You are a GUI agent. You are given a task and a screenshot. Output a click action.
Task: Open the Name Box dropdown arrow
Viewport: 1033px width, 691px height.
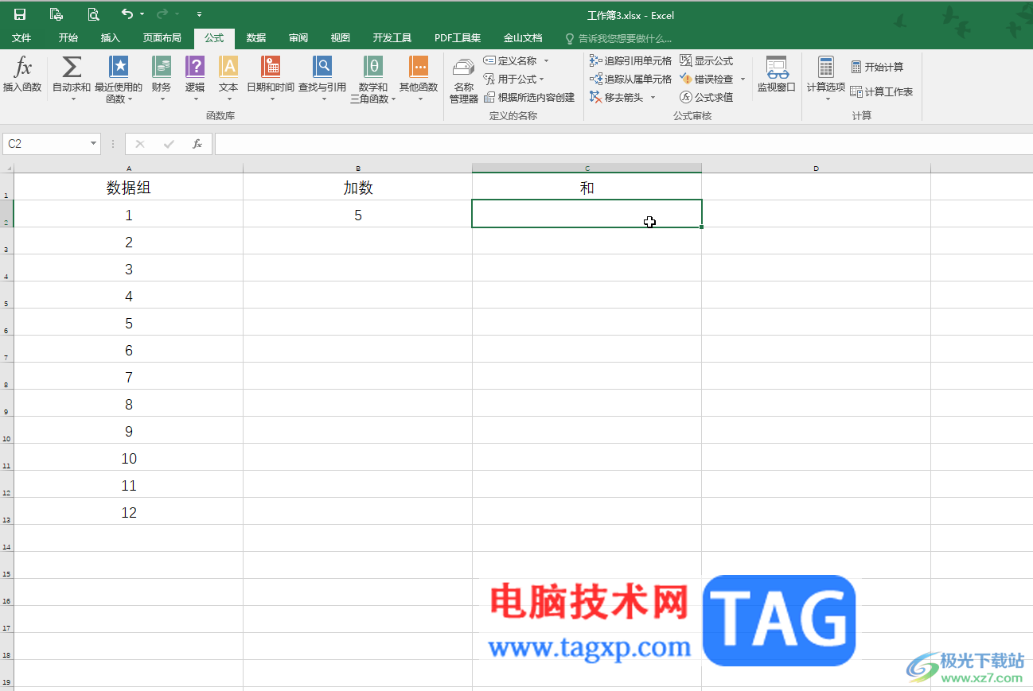tap(94, 144)
